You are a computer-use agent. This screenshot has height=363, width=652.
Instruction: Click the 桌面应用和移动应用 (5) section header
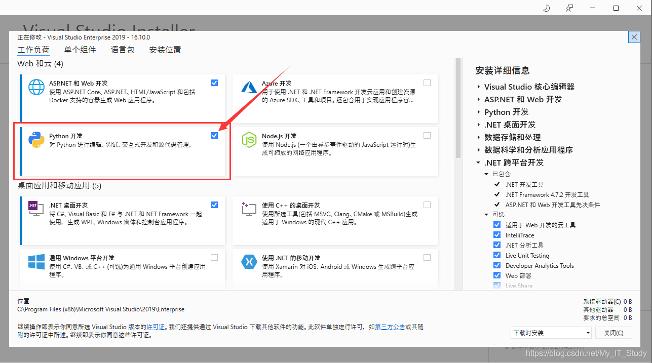(59, 186)
